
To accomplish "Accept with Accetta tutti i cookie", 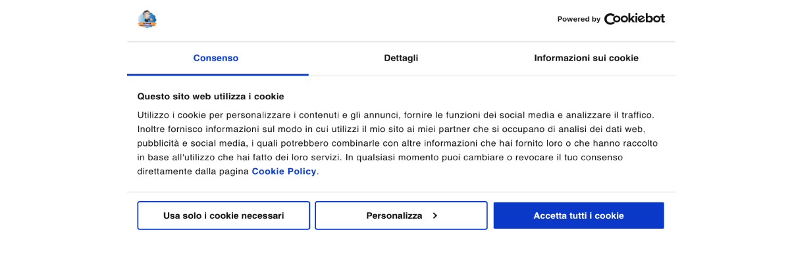I will pyautogui.click(x=579, y=216).
